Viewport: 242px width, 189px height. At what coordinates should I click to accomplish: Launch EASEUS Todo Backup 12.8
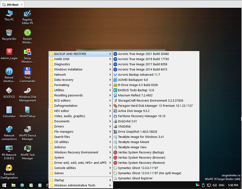click(x=156, y=90)
